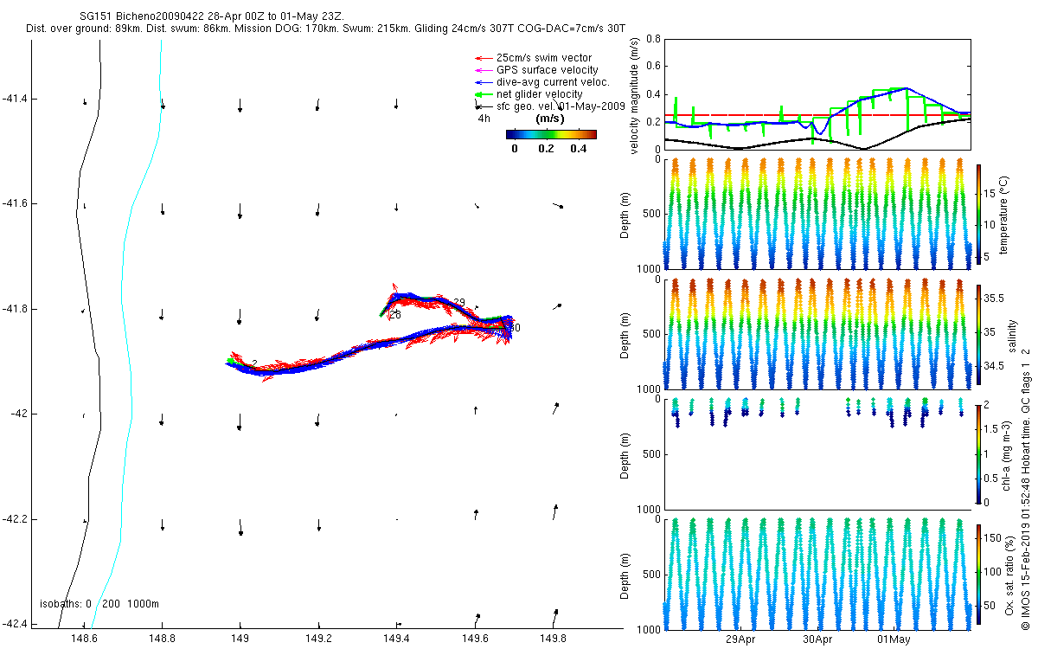Click the 'velocity magnitude (m/s)' axis label
This screenshot has width=1038, height=649.
pyautogui.click(x=635, y=95)
